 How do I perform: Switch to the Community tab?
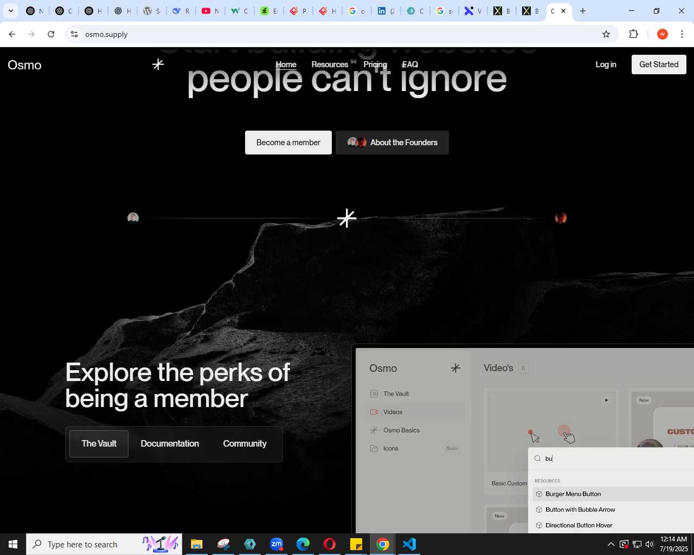[x=245, y=444]
